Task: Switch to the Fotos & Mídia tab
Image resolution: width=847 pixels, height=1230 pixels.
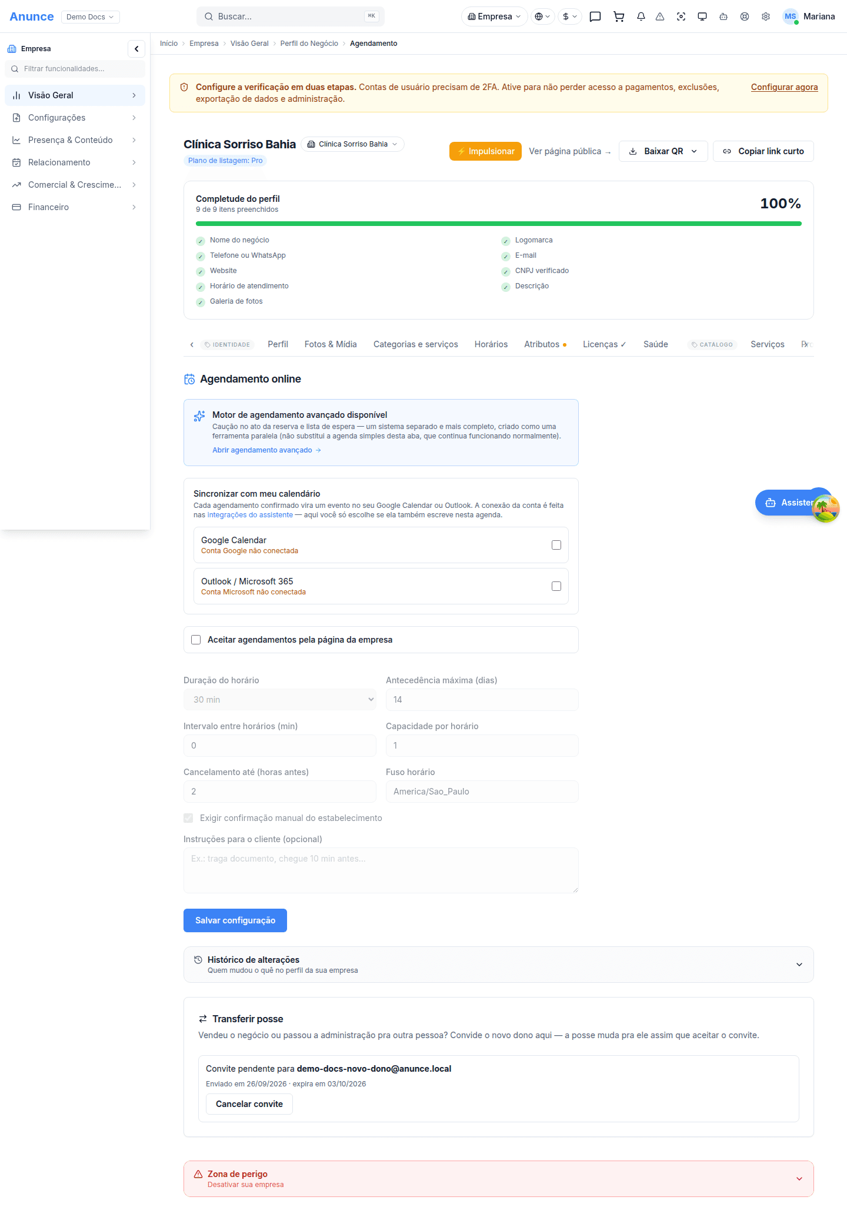Action: point(331,344)
